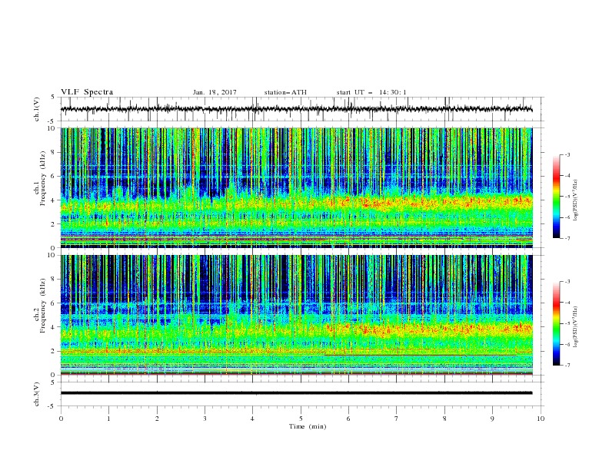The height and width of the screenshot is (470, 609).
Task: Click the "ch.1(V)" waveform axis label
Action: tap(37, 109)
